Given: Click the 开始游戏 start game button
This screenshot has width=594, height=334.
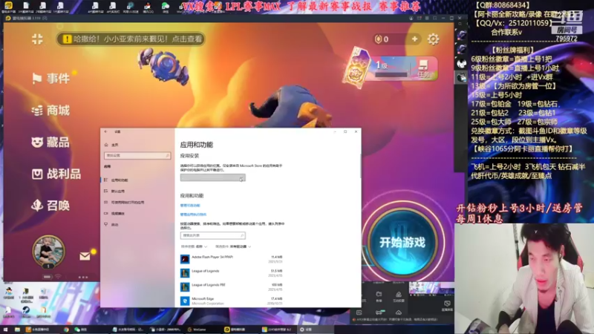Looking at the screenshot, I should (x=402, y=242).
